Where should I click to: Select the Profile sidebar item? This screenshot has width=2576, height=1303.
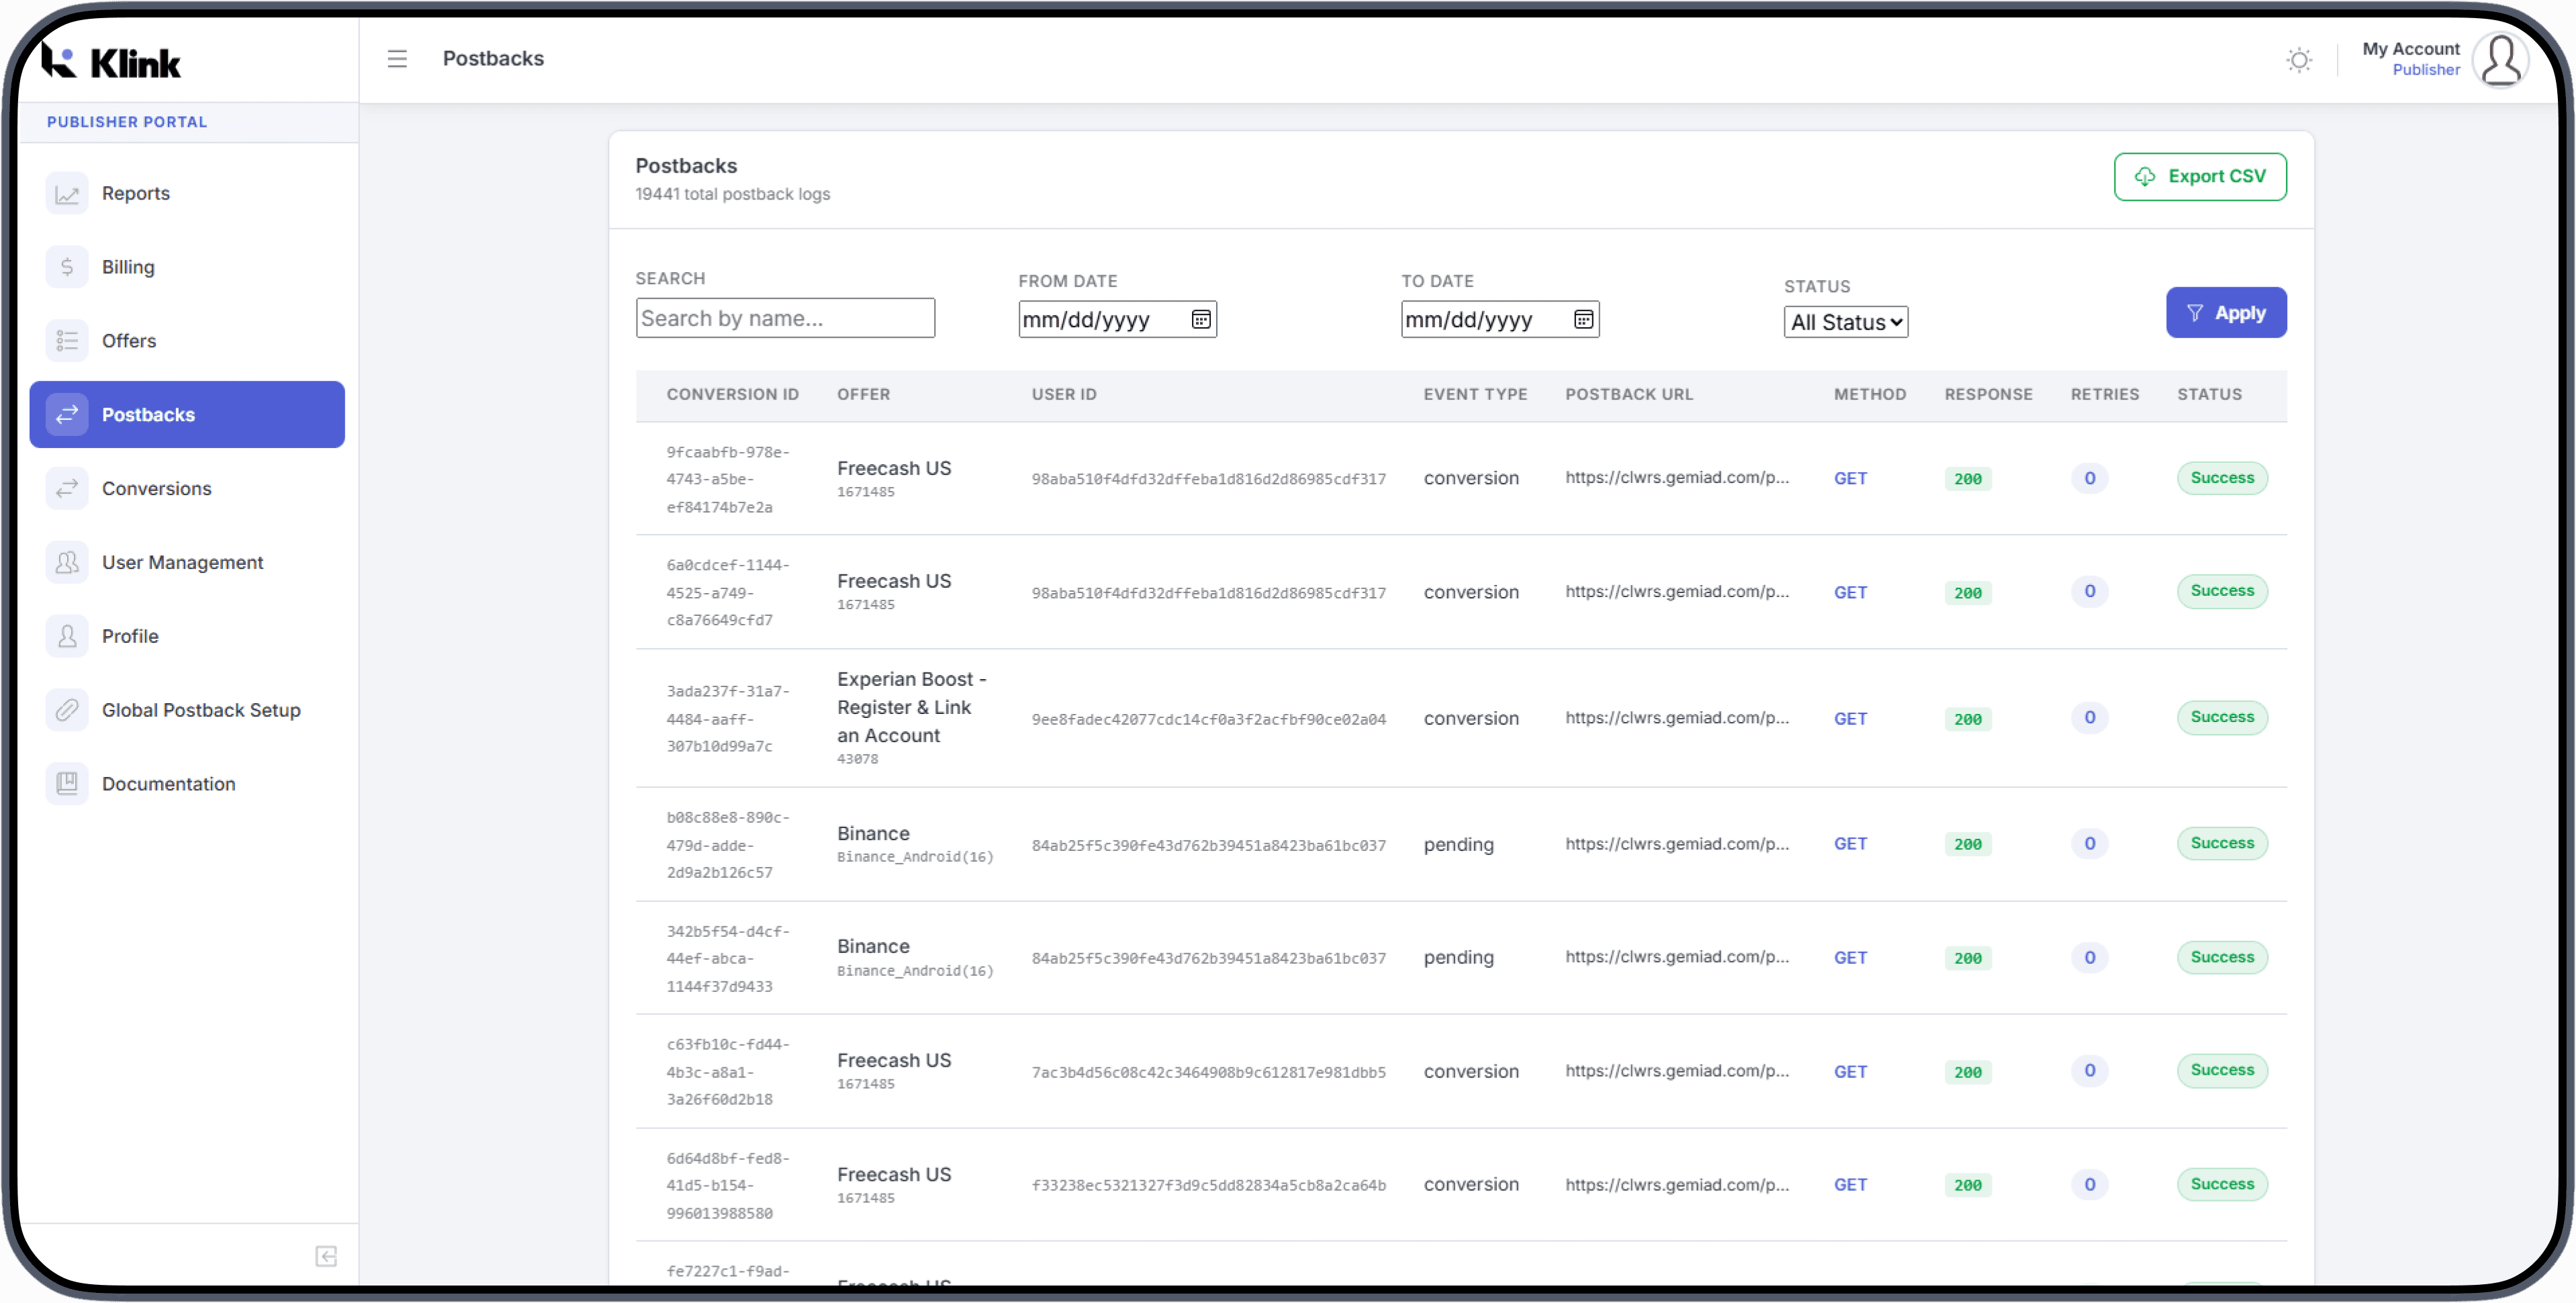pyautogui.click(x=130, y=636)
